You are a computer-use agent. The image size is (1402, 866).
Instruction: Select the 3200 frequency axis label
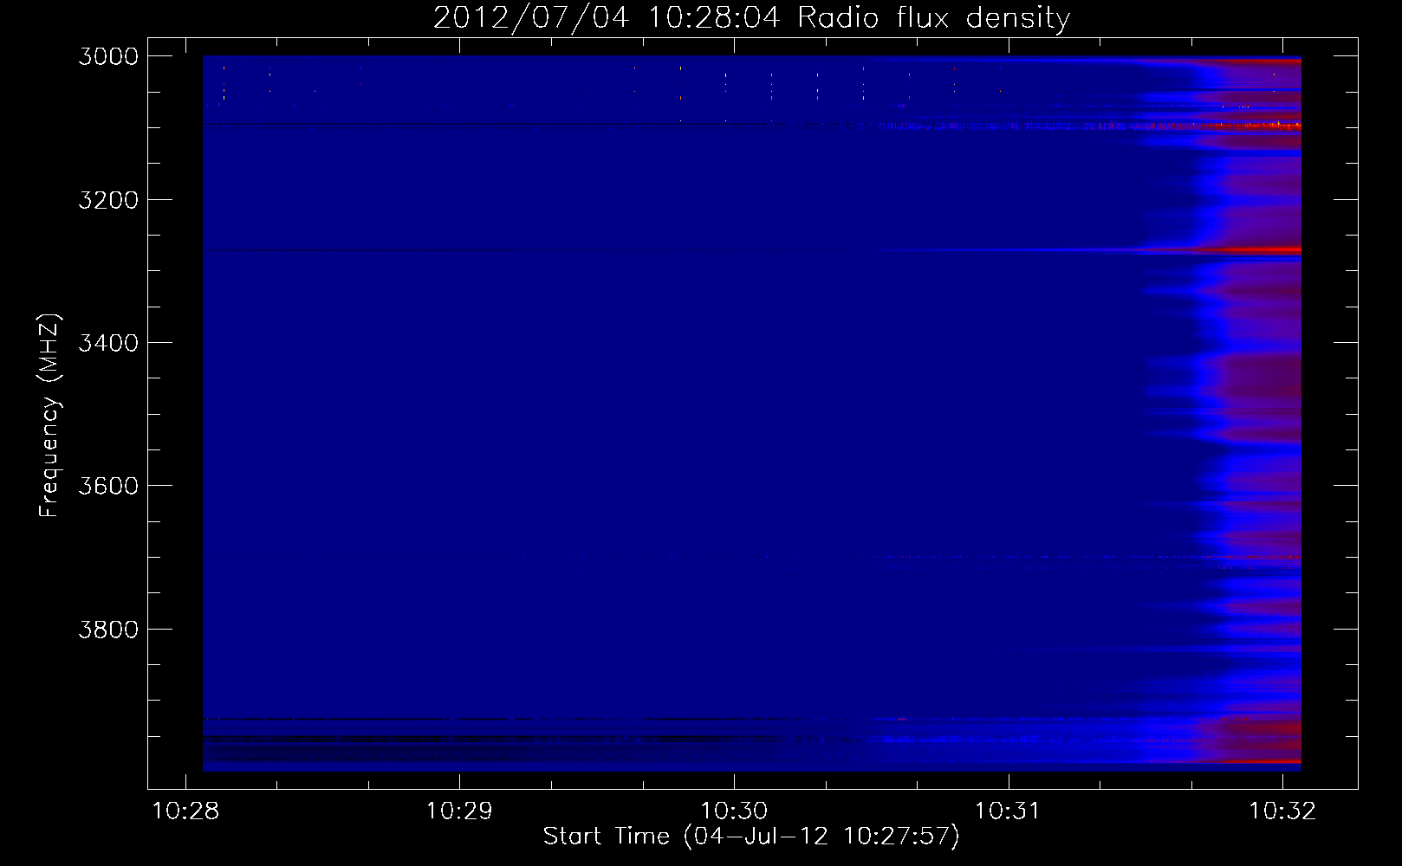click(108, 200)
